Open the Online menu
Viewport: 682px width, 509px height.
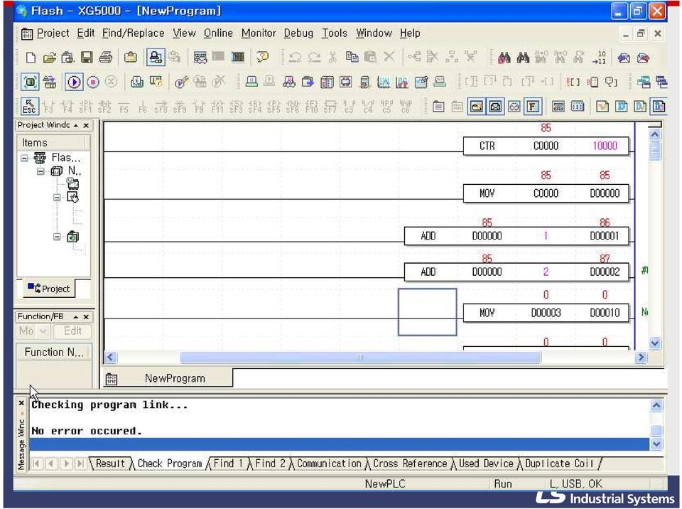click(x=218, y=33)
